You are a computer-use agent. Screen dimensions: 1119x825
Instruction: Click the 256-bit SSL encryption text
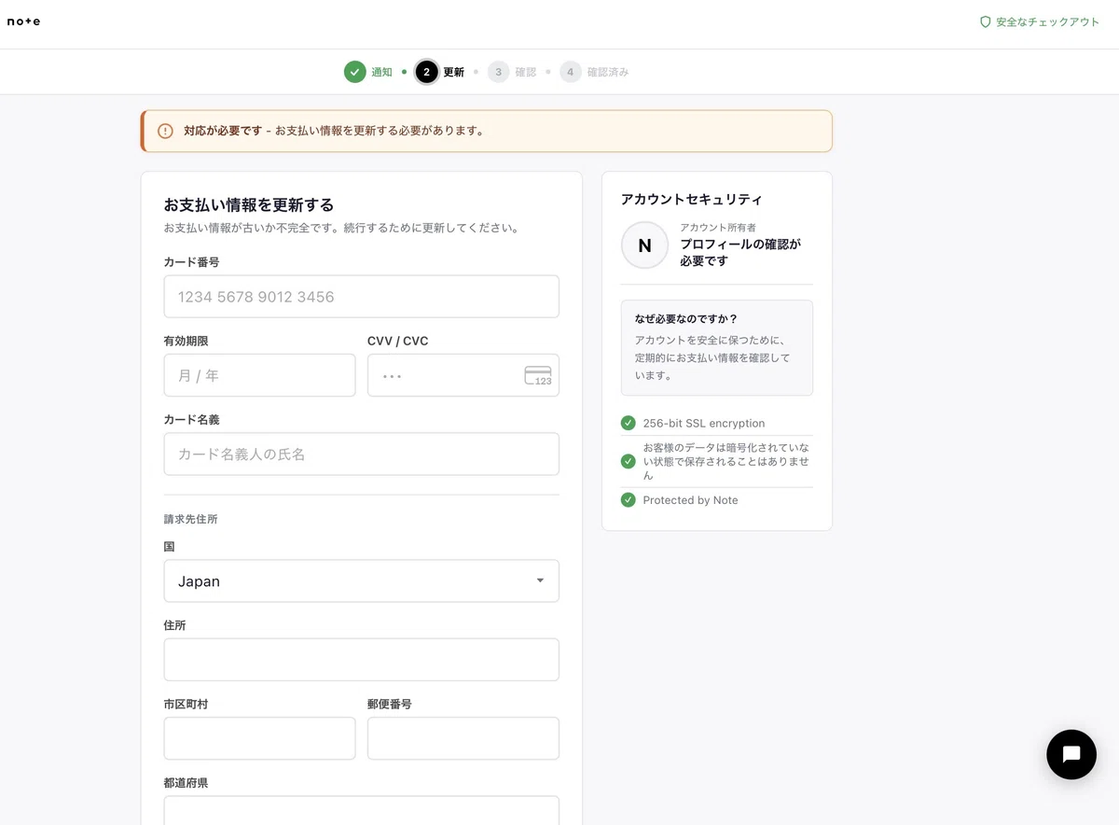[x=704, y=423]
